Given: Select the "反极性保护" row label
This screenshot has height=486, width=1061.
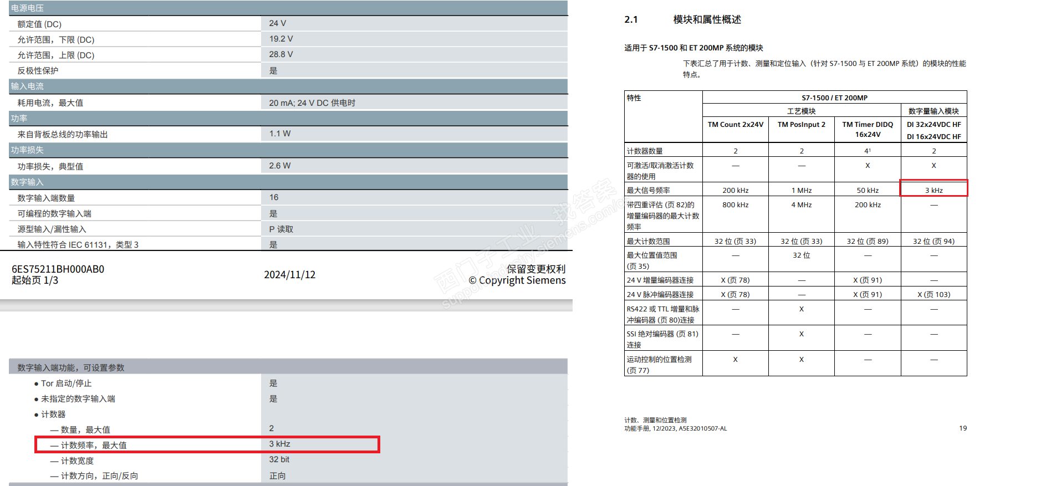Looking at the screenshot, I should [38, 71].
